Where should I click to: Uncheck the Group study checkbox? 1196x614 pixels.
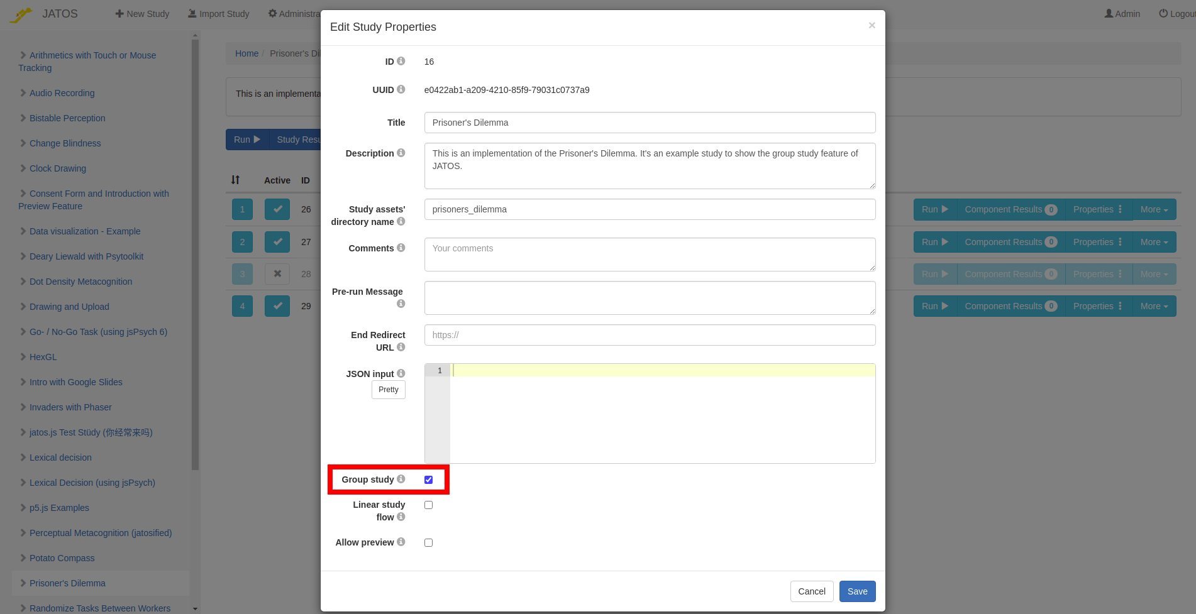click(428, 480)
